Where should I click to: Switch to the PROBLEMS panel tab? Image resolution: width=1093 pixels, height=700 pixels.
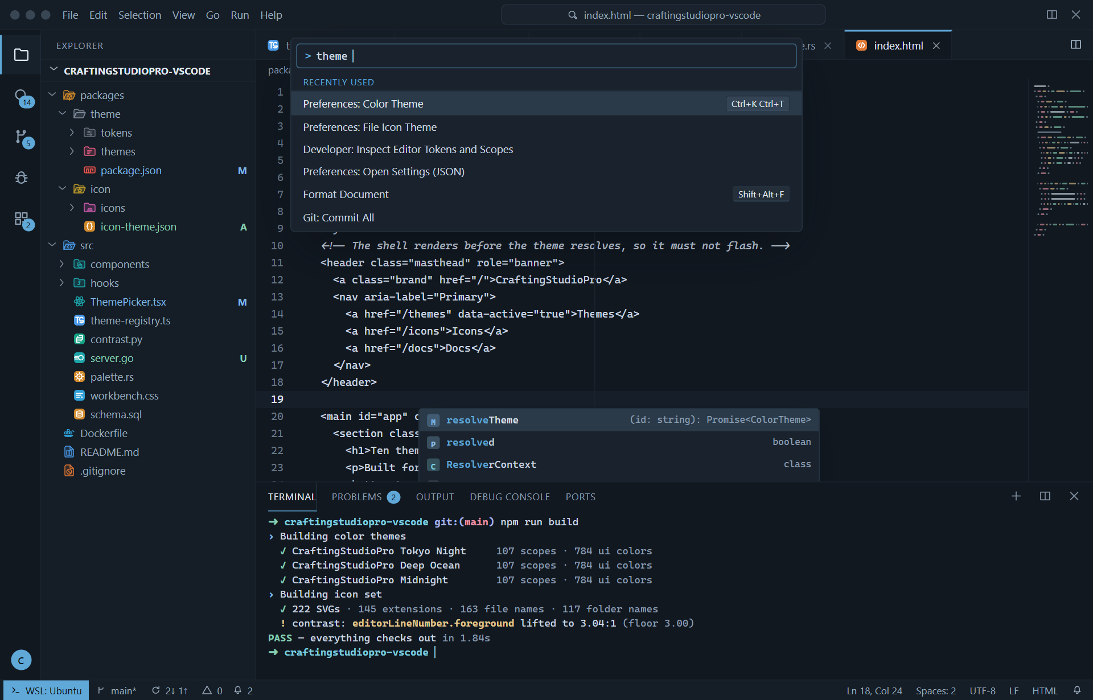pos(365,497)
